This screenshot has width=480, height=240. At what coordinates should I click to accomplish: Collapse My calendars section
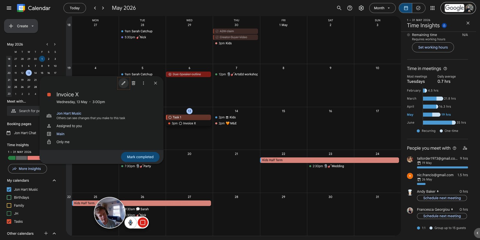(54, 181)
